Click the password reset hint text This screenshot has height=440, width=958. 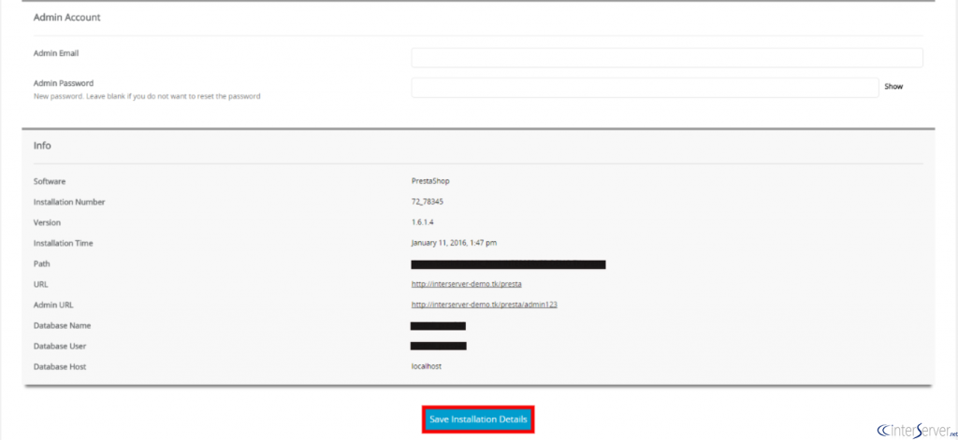pos(147,96)
